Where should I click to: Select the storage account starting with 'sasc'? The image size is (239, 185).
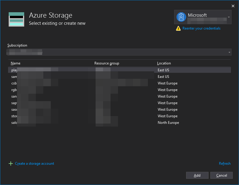pyautogui.click(x=119, y=109)
